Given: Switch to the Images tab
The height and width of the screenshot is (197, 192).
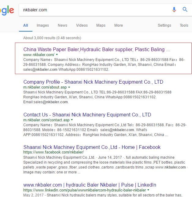Looking at the screenshot, I should click(x=43, y=25).
